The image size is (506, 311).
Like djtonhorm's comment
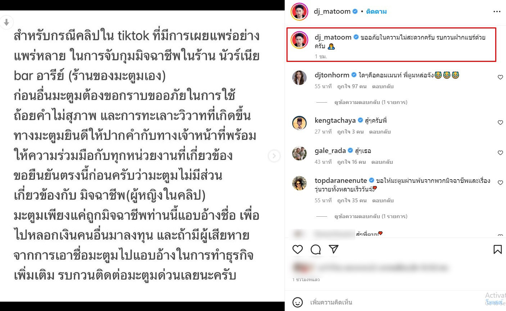pos(500,77)
